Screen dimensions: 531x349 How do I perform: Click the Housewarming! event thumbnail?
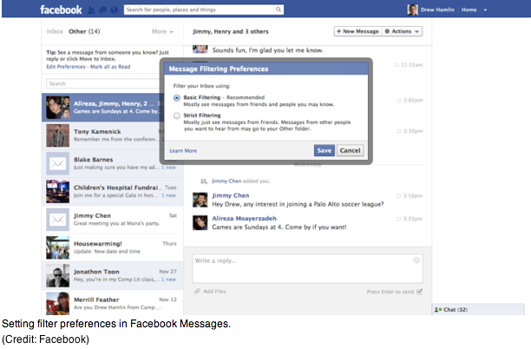coord(57,247)
